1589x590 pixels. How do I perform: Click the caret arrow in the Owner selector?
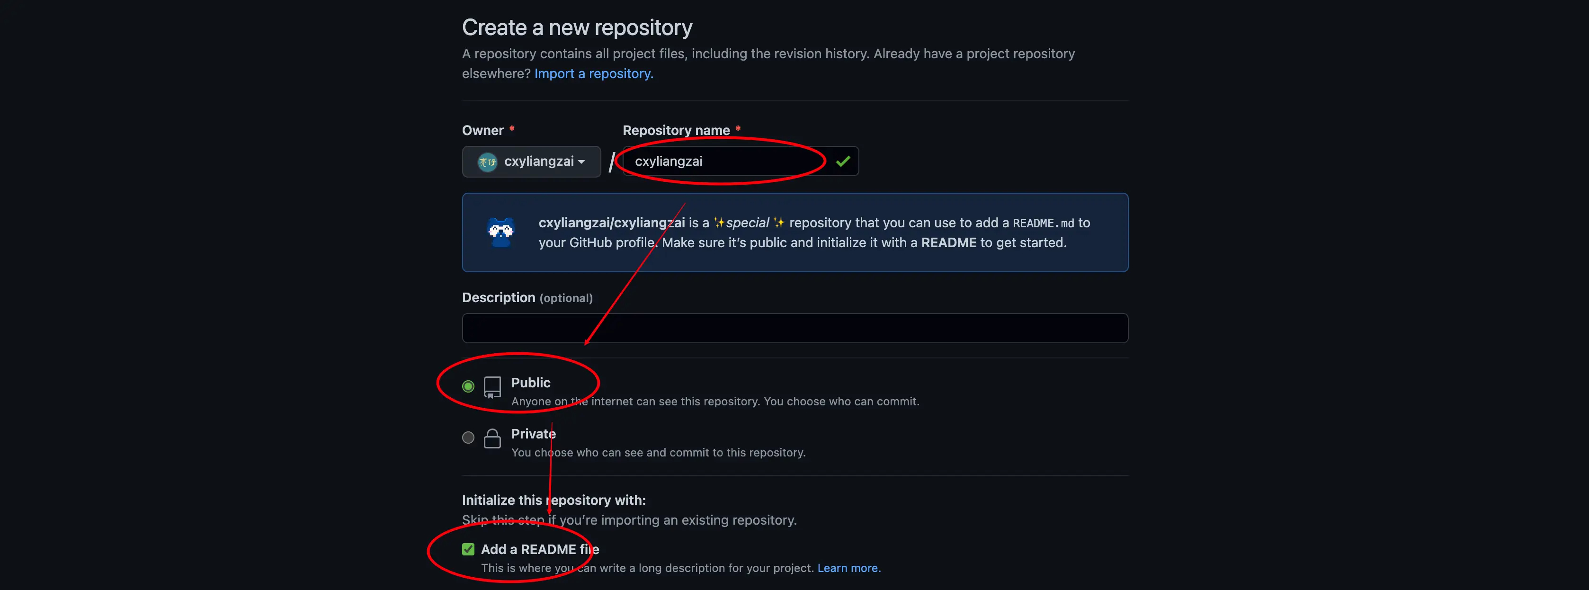581,162
